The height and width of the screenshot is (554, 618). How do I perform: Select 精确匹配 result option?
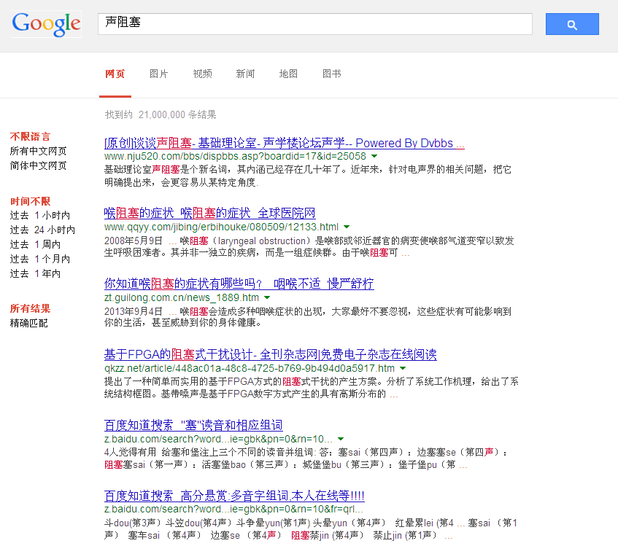[28, 323]
